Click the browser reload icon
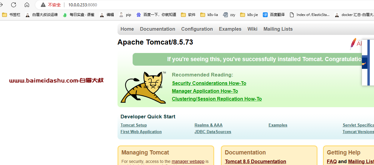This screenshot has height=165, width=374. [14, 5]
